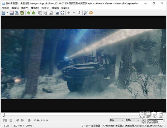Viewport: 167px width, 128px height.
Task: Enter full screen mode icon
Action: [x=63, y=13]
